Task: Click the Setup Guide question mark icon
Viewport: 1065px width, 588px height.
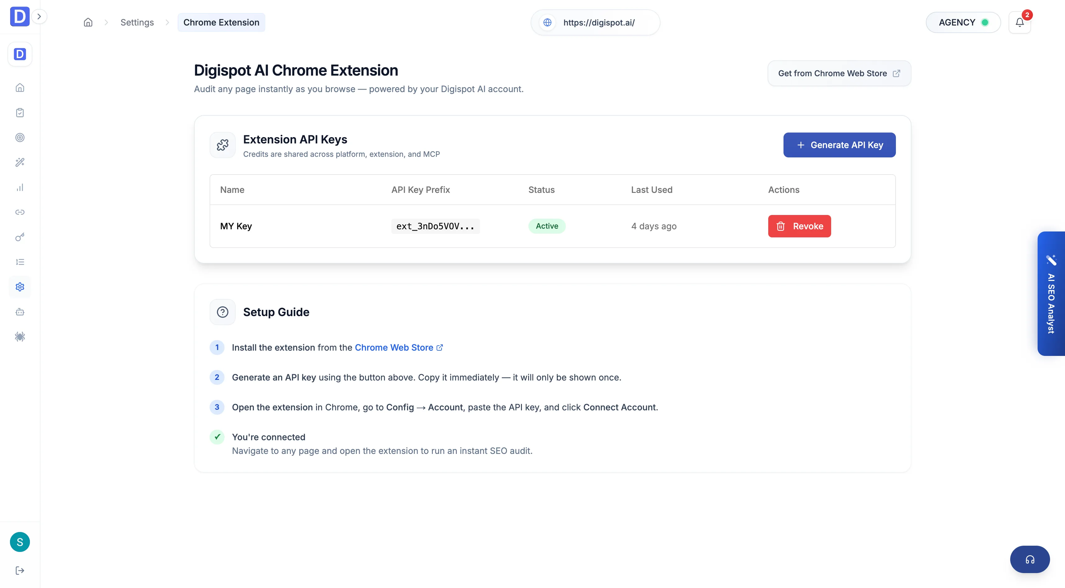Action: click(223, 312)
